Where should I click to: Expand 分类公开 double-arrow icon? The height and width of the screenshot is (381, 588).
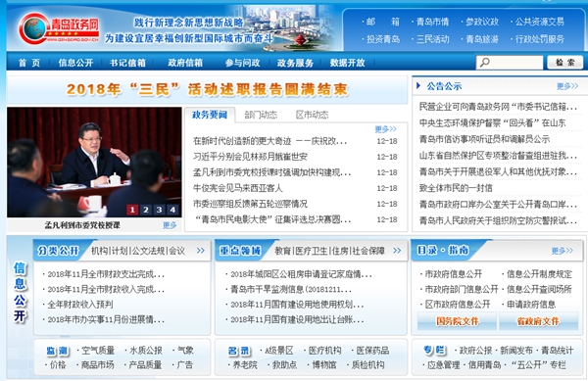pos(201,251)
